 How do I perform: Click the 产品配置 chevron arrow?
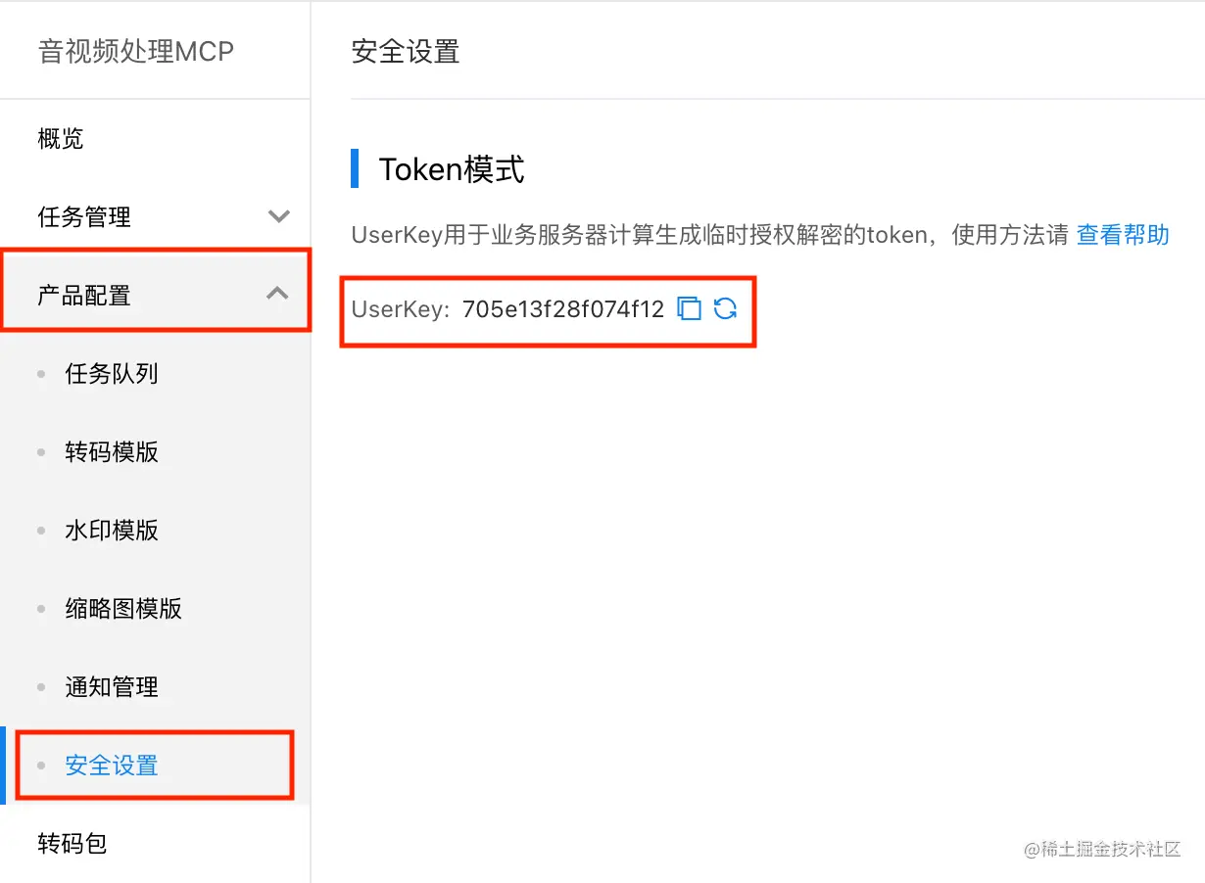277,291
